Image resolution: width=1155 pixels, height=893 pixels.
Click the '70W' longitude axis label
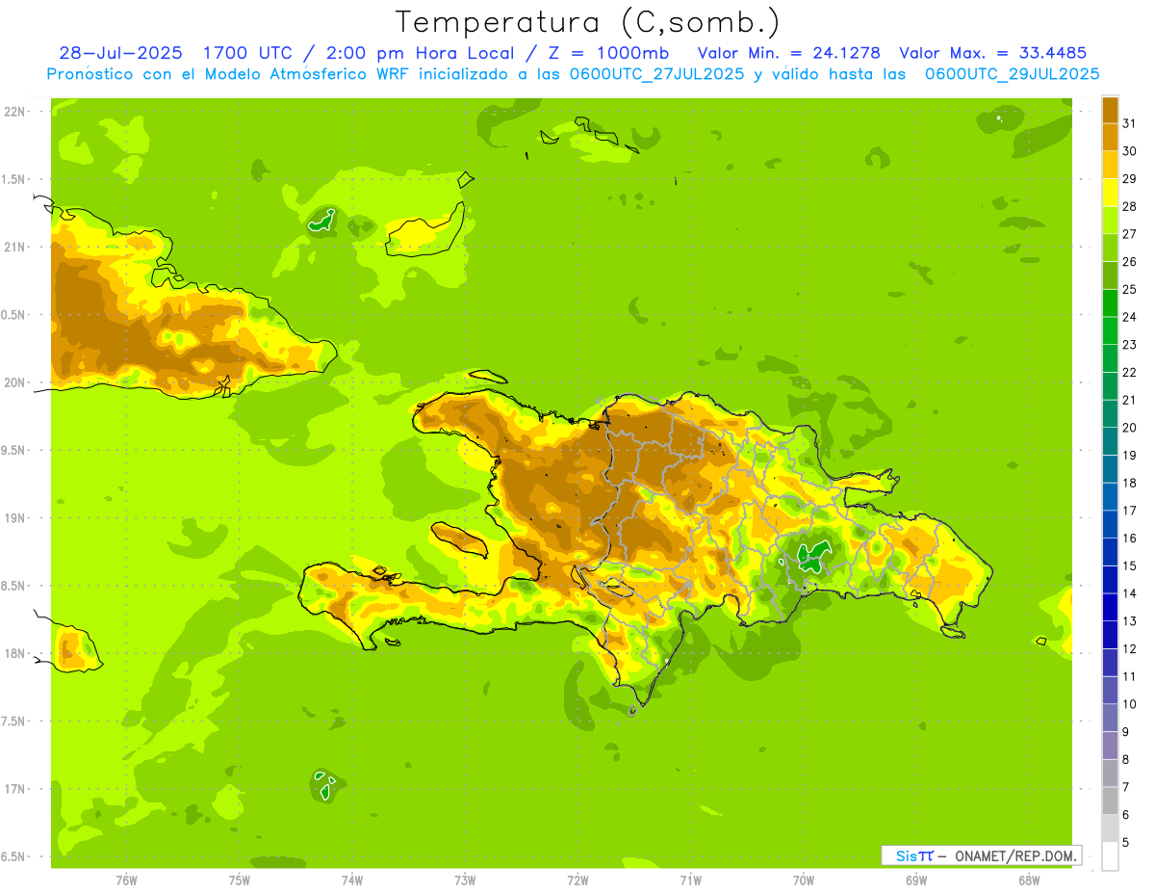pyautogui.click(x=804, y=880)
